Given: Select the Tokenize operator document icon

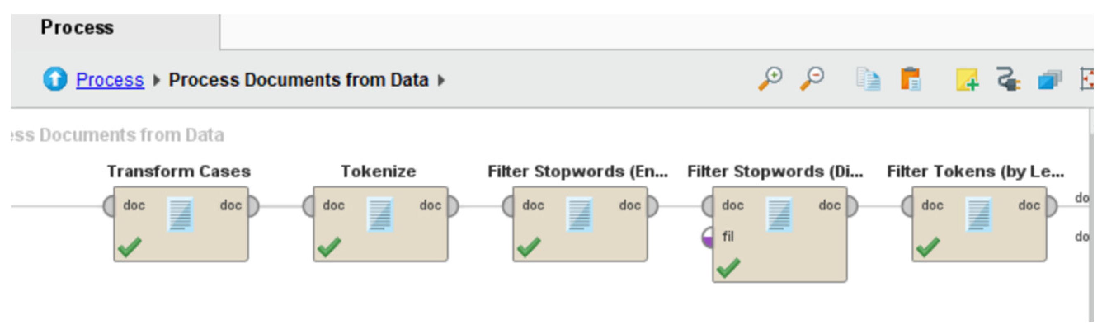Looking at the screenshot, I should 380,214.
